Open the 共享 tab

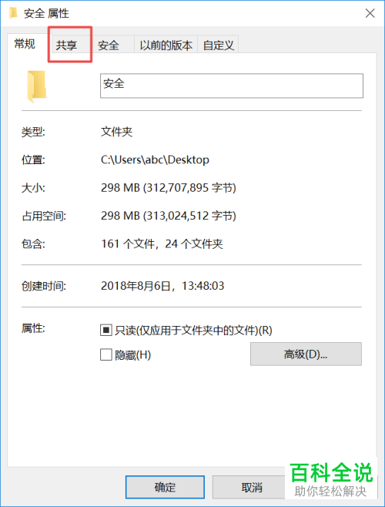(66, 45)
